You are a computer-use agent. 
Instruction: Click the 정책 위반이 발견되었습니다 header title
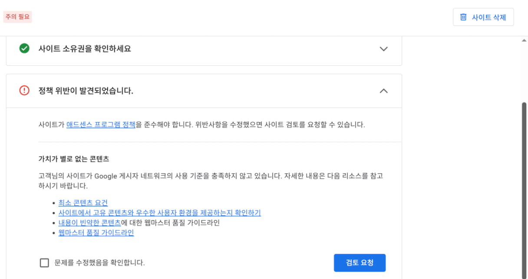86,91
